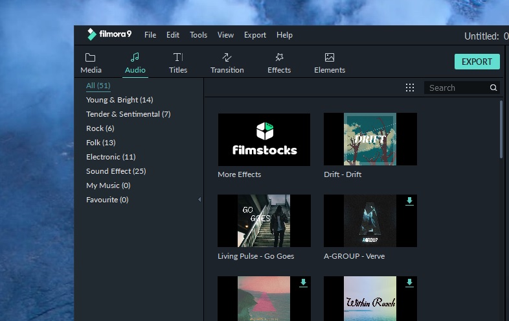Open the Export menu
The image size is (509, 321).
tap(255, 35)
